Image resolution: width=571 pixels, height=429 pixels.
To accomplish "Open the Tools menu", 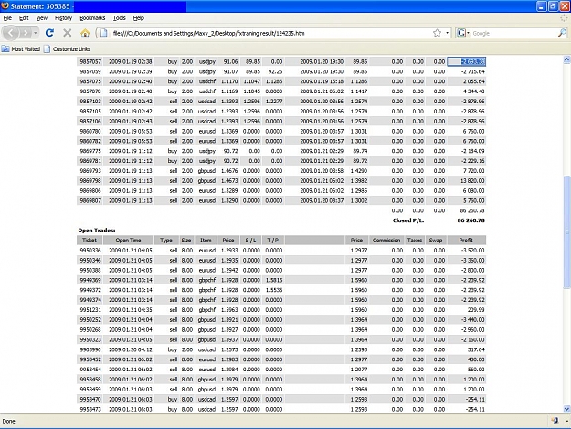I will 119,18.
